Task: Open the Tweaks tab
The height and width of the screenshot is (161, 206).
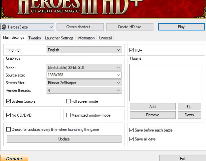Action: (35, 38)
